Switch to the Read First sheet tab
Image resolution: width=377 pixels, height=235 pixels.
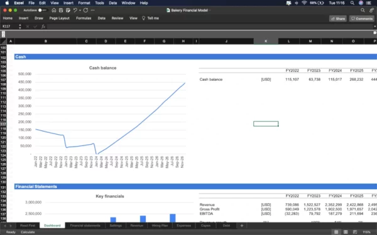pos(28,226)
